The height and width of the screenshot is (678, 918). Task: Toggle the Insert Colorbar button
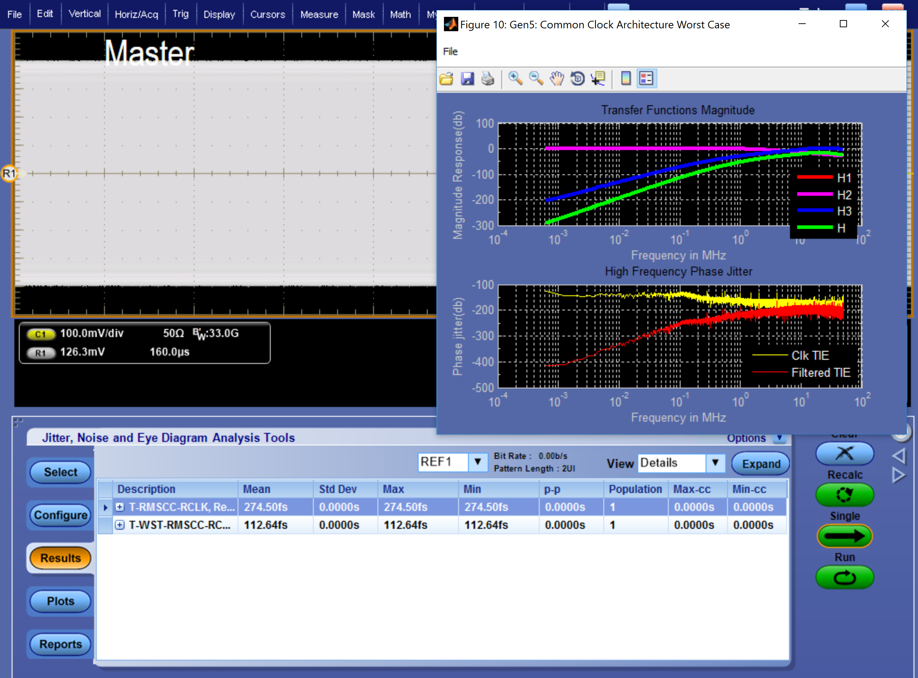tap(625, 79)
